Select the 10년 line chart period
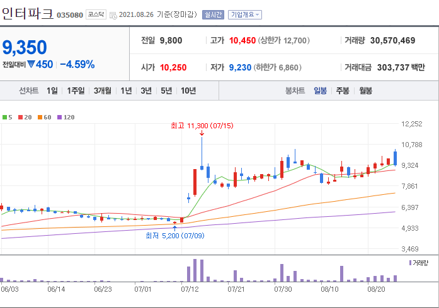Screen dimensions: 439x308 click(188, 91)
